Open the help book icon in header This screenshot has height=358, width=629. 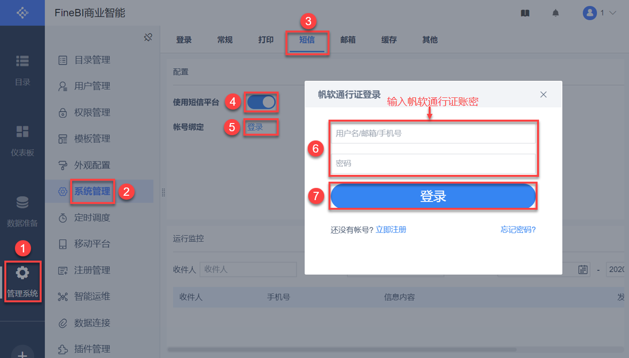tap(525, 13)
